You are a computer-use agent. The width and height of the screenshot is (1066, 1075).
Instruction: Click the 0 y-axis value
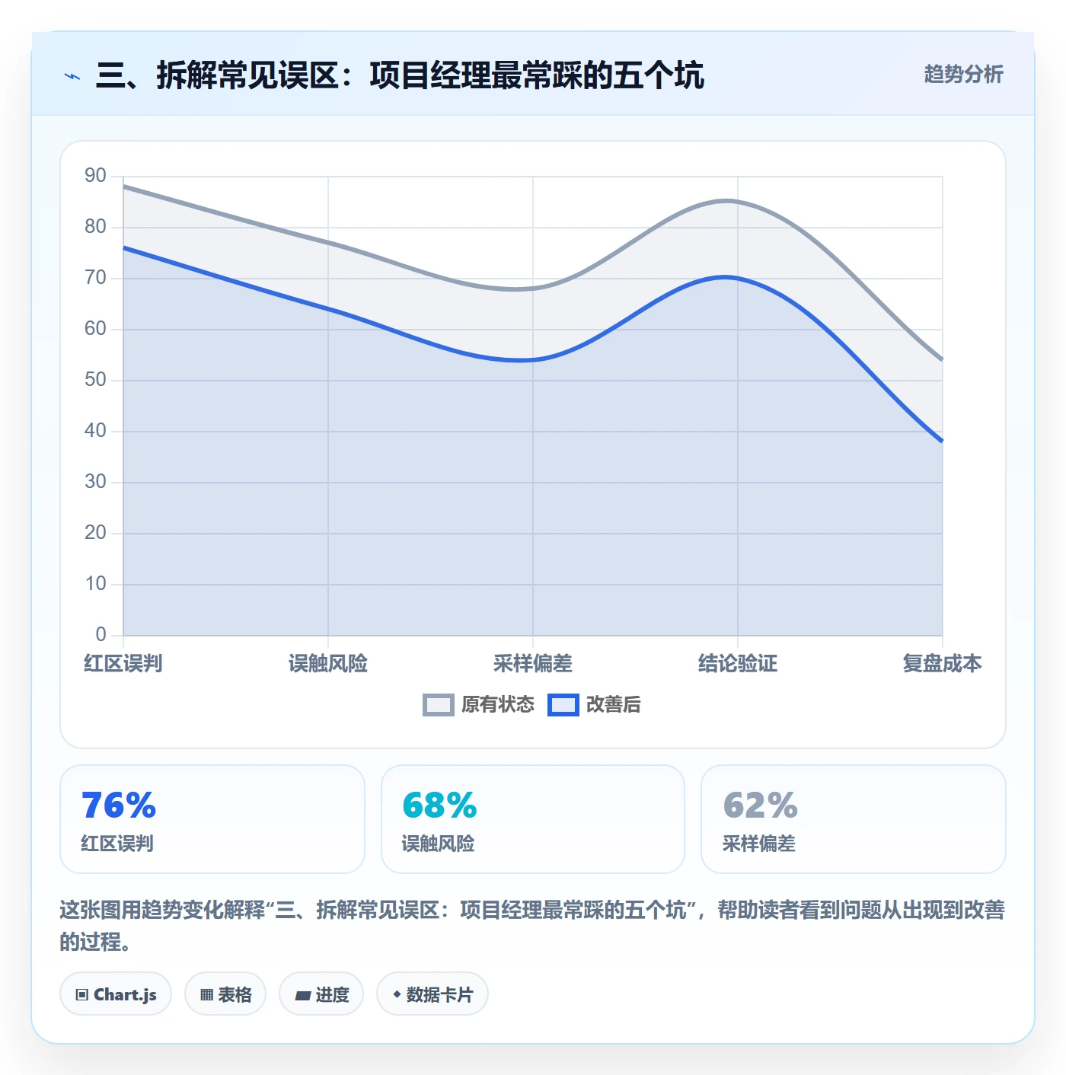(x=101, y=635)
